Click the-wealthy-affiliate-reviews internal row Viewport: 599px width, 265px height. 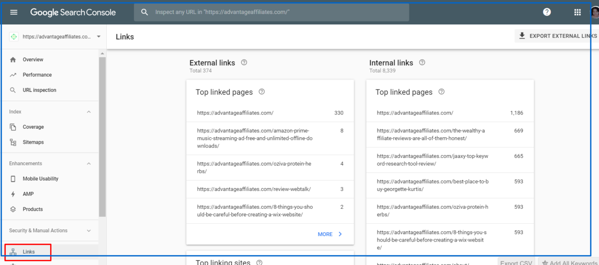pos(450,135)
